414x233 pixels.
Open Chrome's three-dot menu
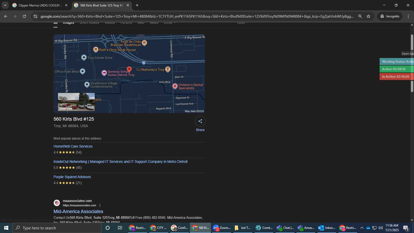[x=408, y=16]
